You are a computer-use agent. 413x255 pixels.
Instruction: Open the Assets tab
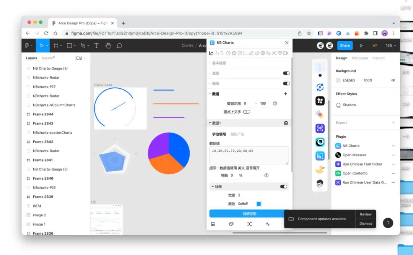tap(47, 58)
